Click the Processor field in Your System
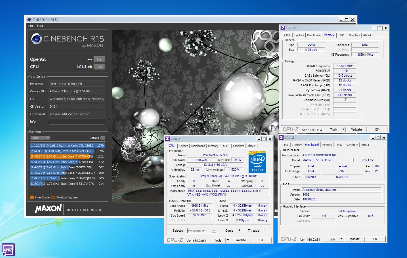 [x=76, y=84]
